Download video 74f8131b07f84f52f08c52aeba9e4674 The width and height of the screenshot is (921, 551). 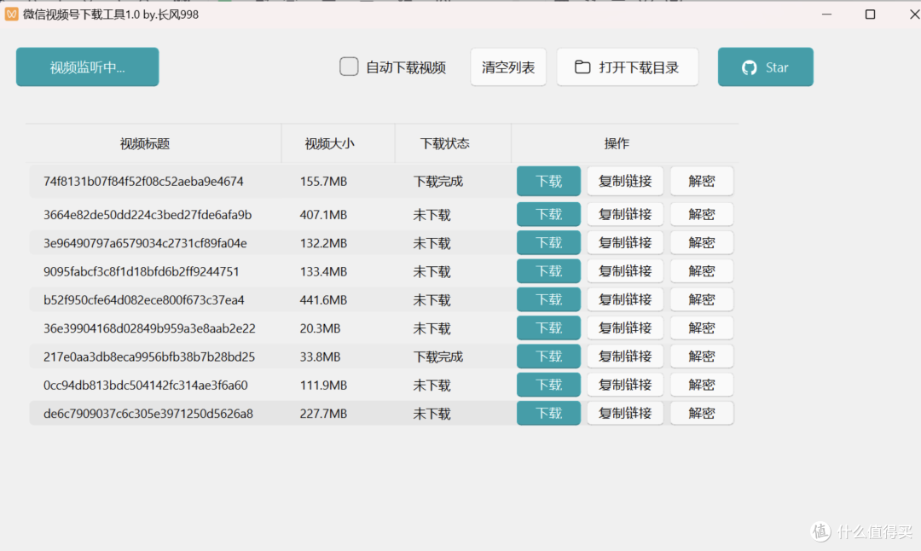(548, 181)
